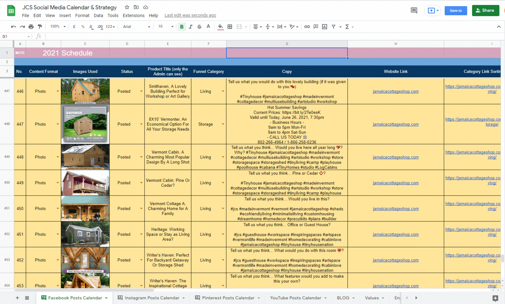The image size is (505, 304).
Task: Insert a chart from toolbar
Action: pyautogui.click(x=325, y=27)
